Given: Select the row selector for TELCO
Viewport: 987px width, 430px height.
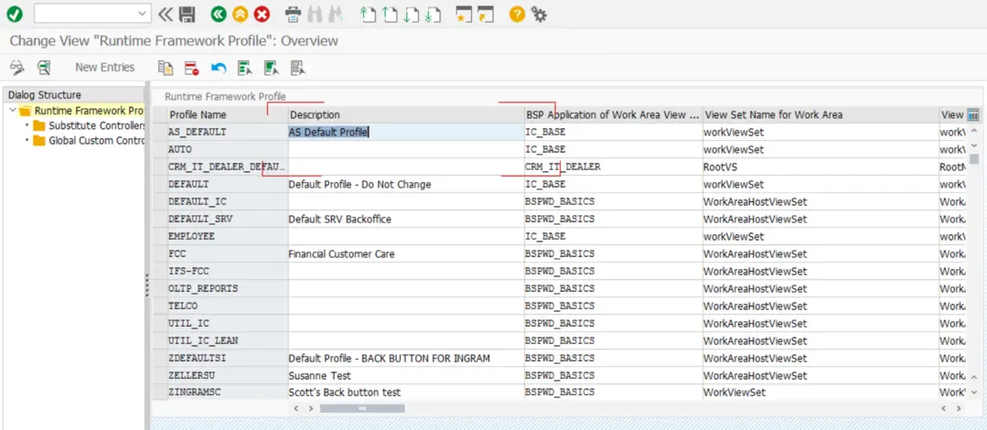Looking at the screenshot, I should pyautogui.click(x=158, y=306).
